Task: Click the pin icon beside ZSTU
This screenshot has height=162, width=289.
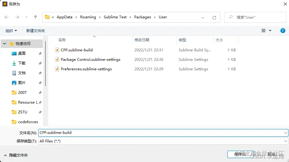Action: tap(40, 112)
